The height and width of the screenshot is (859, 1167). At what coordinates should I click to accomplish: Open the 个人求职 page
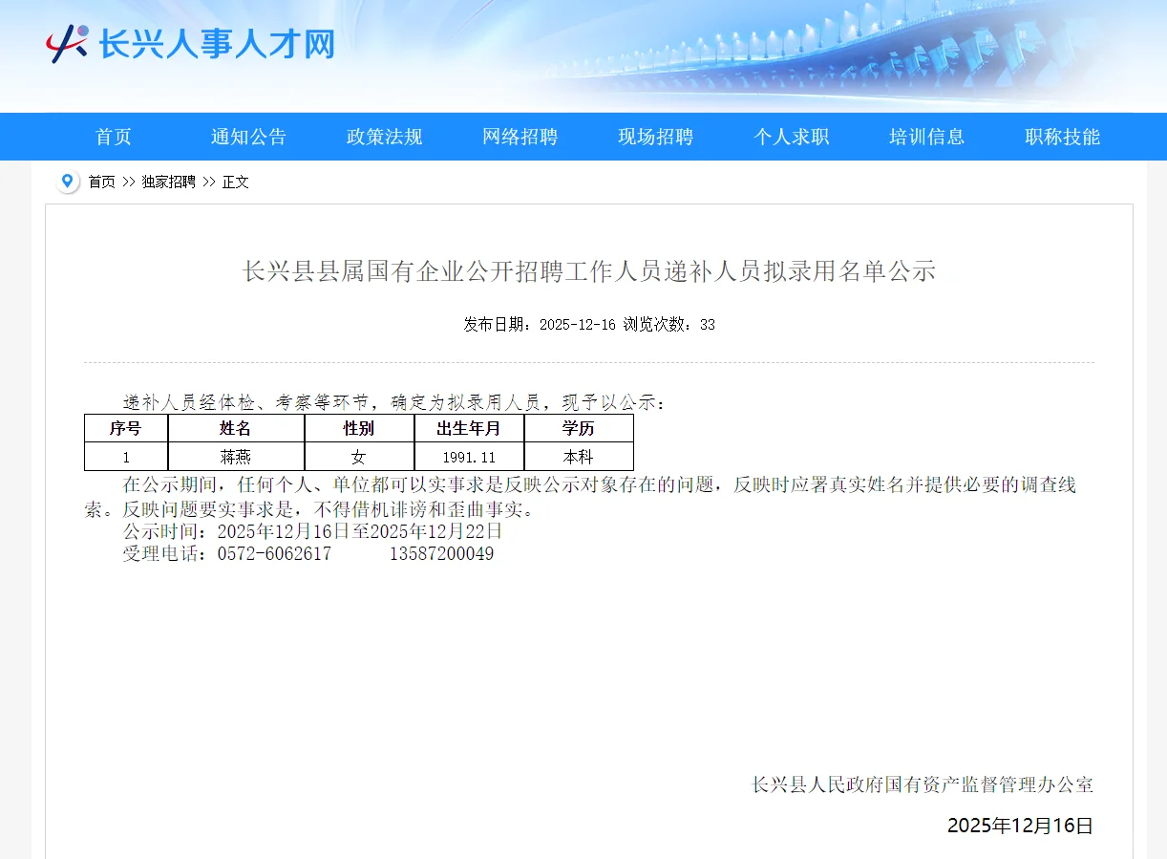pyautogui.click(x=791, y=137)
